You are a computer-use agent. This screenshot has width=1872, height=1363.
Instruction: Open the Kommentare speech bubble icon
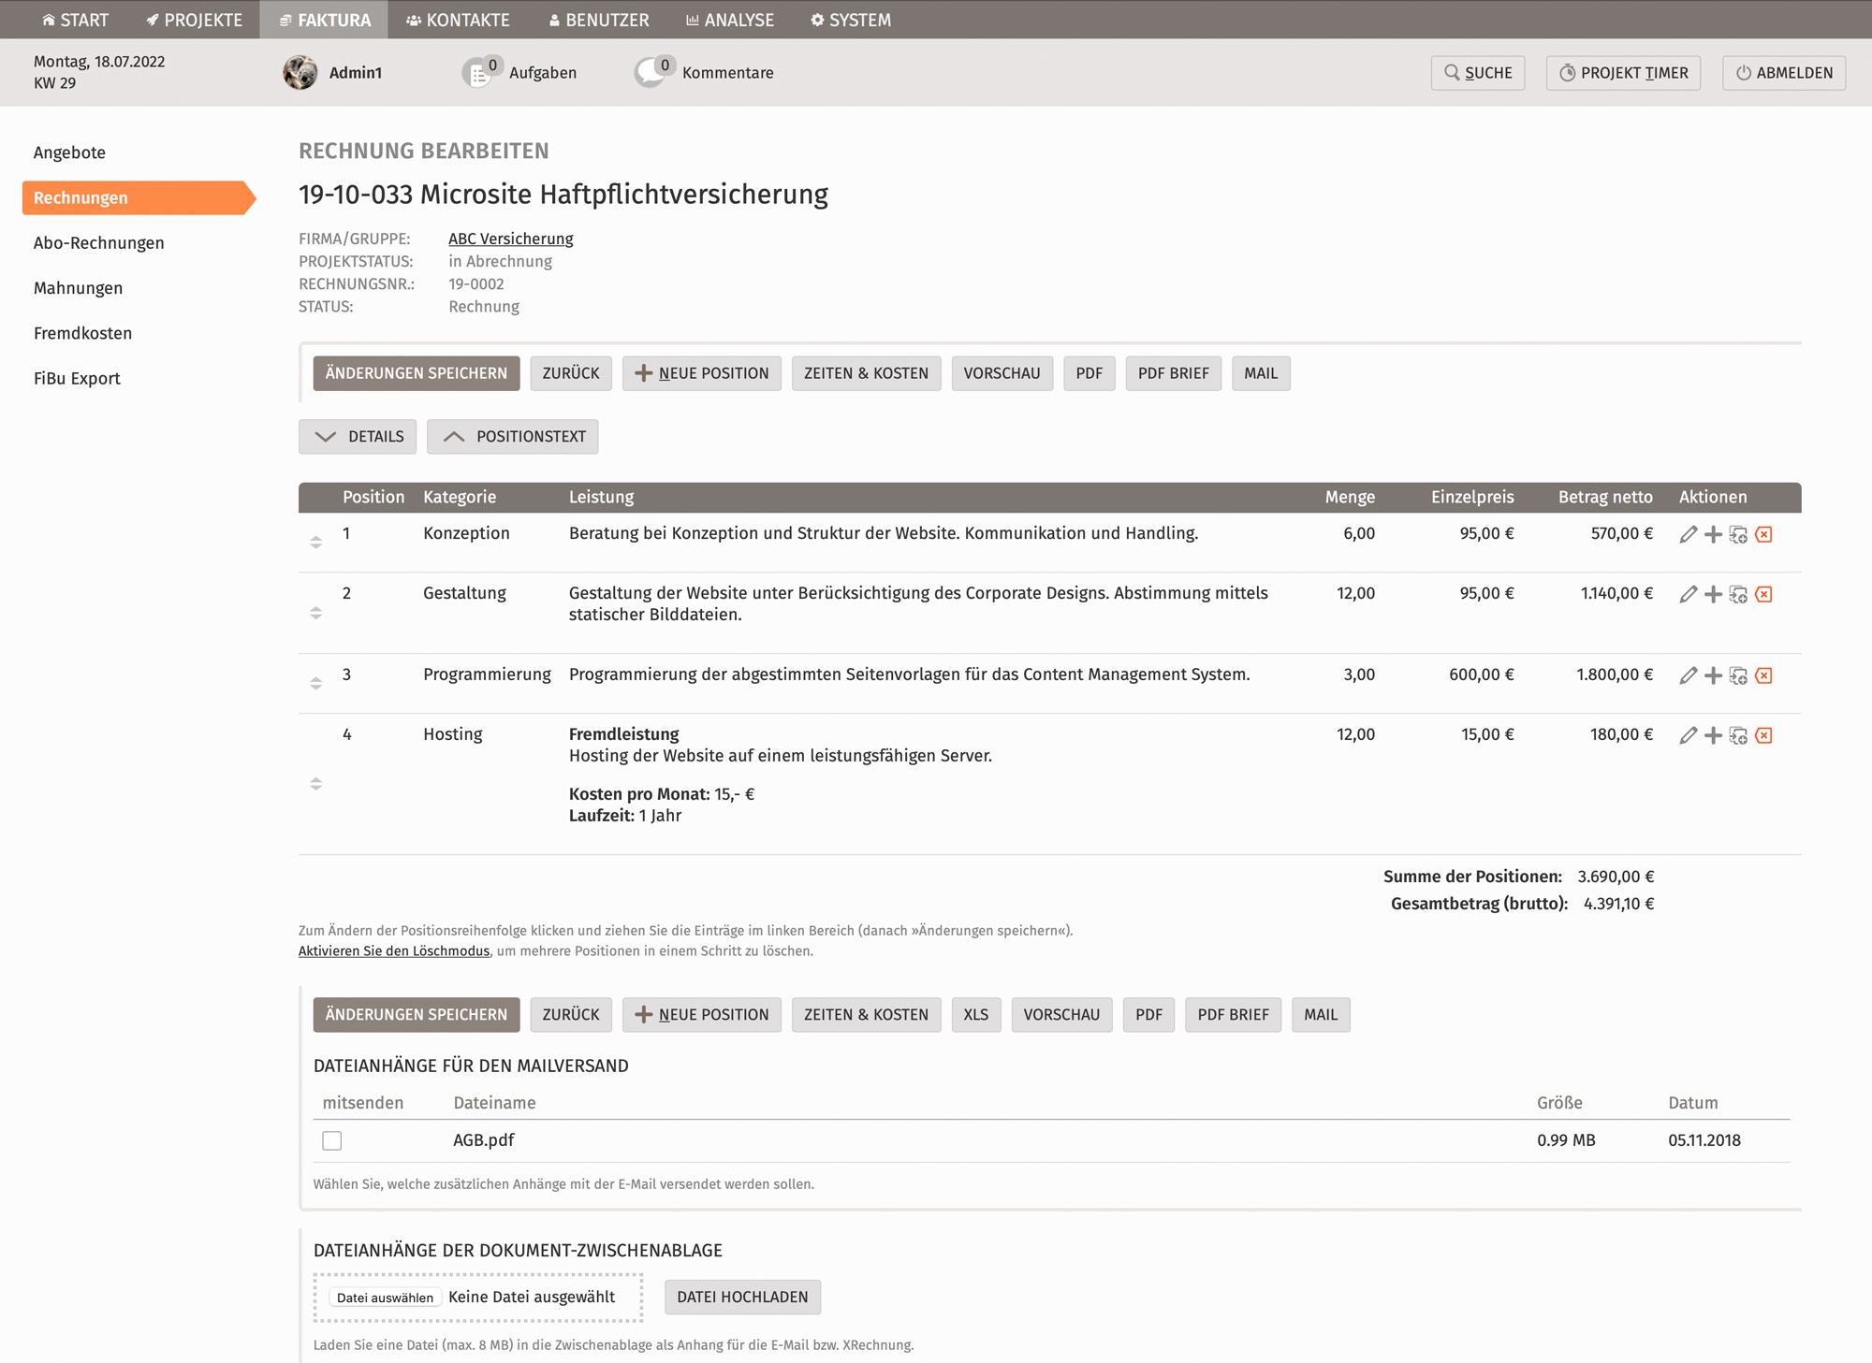pos(651,73)
